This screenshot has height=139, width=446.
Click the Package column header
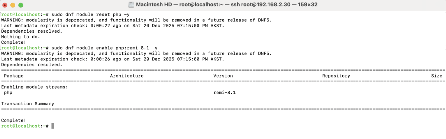pos(14,76)
